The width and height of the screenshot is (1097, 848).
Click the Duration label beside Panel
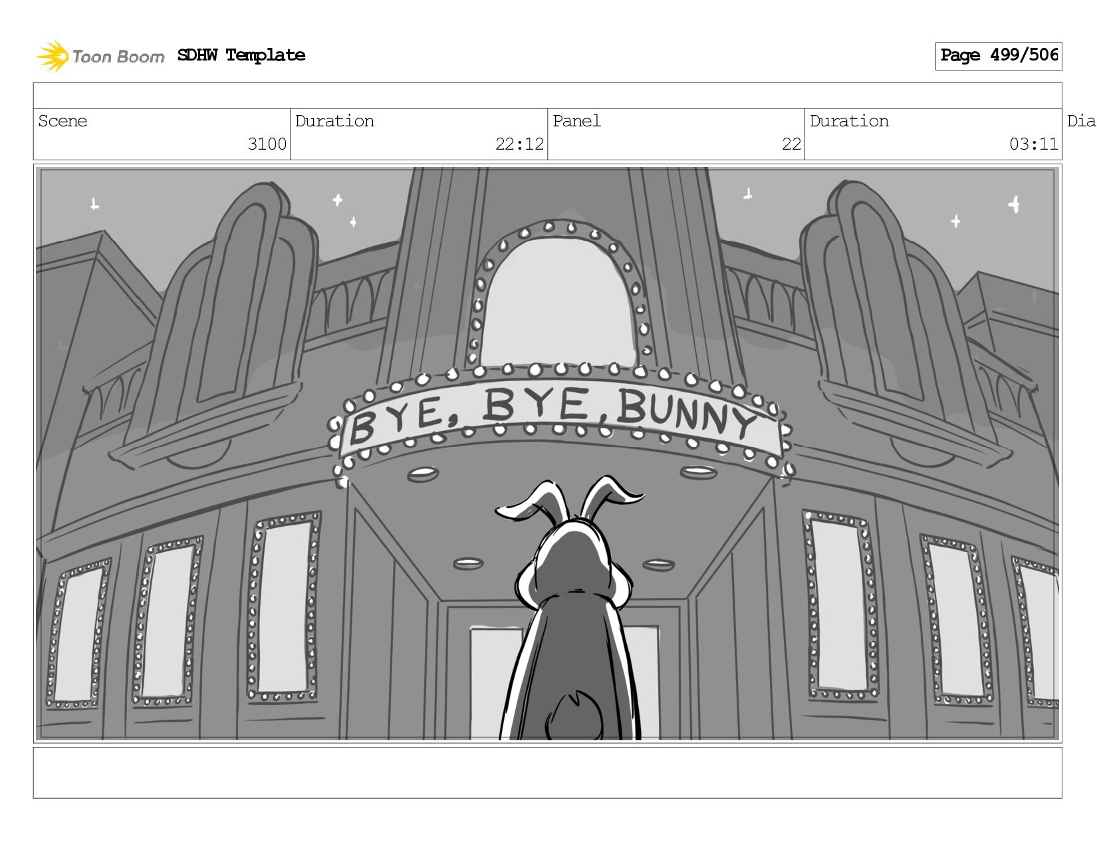coord(849,121)
